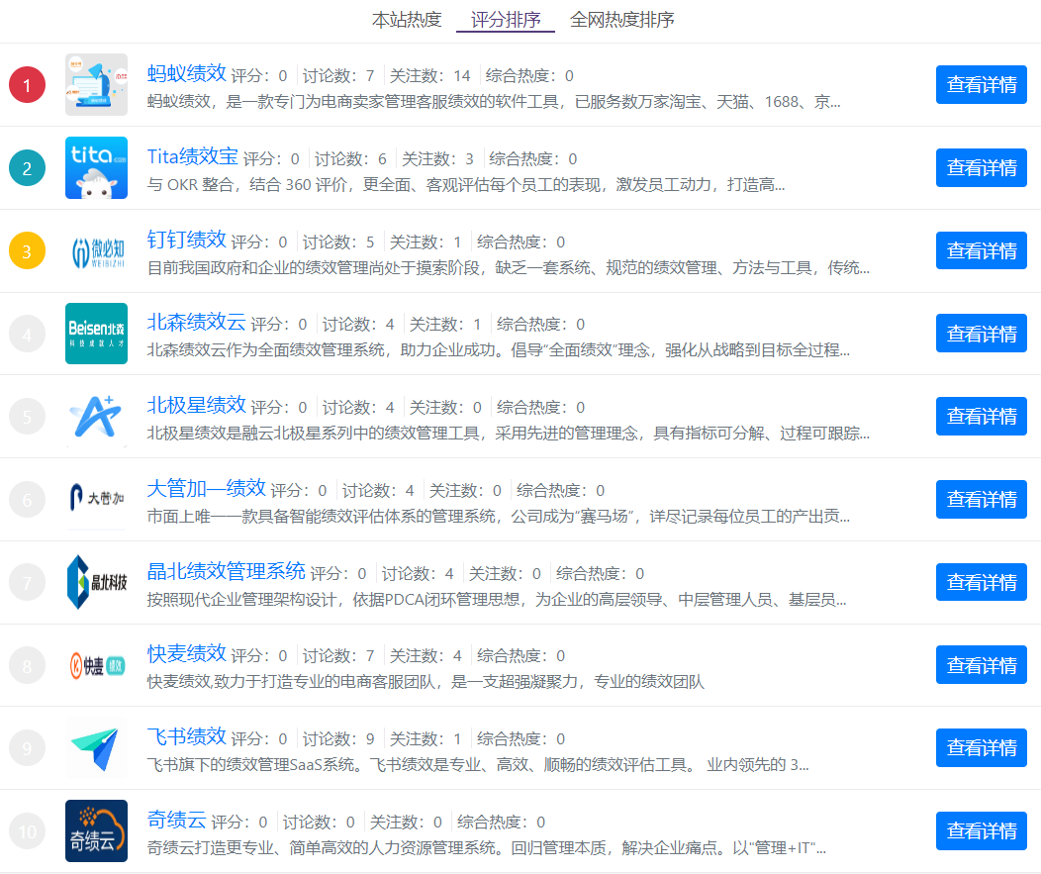Click the Tita绩效宝 logo icon
This screenshot has height=874, width=1041.
click(x=96, y=167)
